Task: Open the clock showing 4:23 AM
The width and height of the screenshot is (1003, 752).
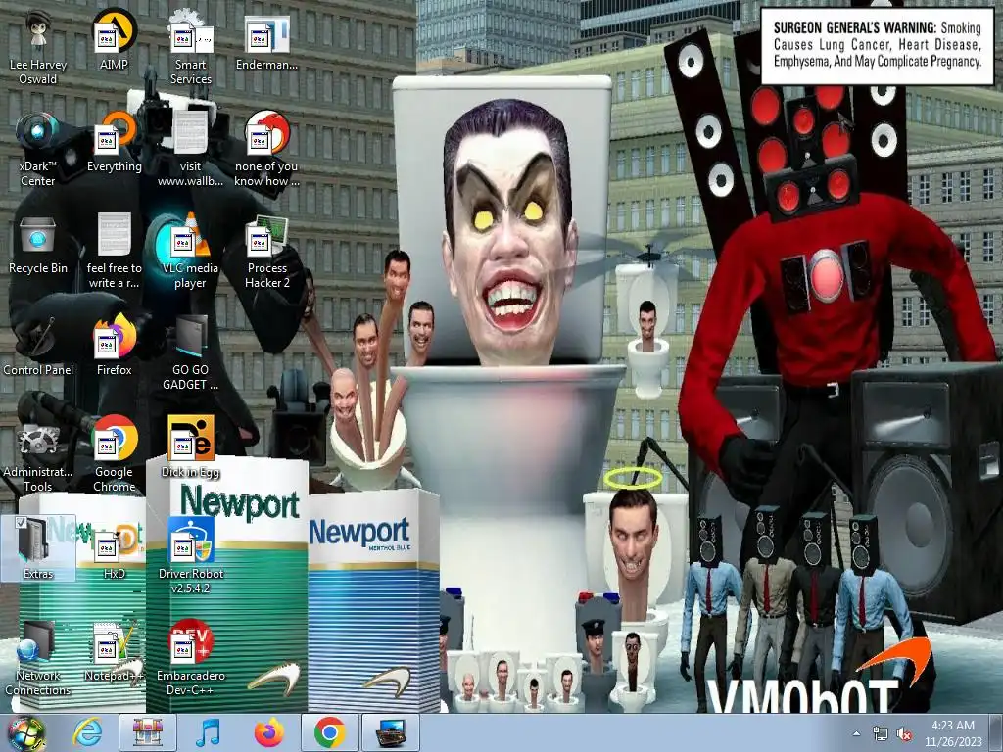Action: (952, 733)
